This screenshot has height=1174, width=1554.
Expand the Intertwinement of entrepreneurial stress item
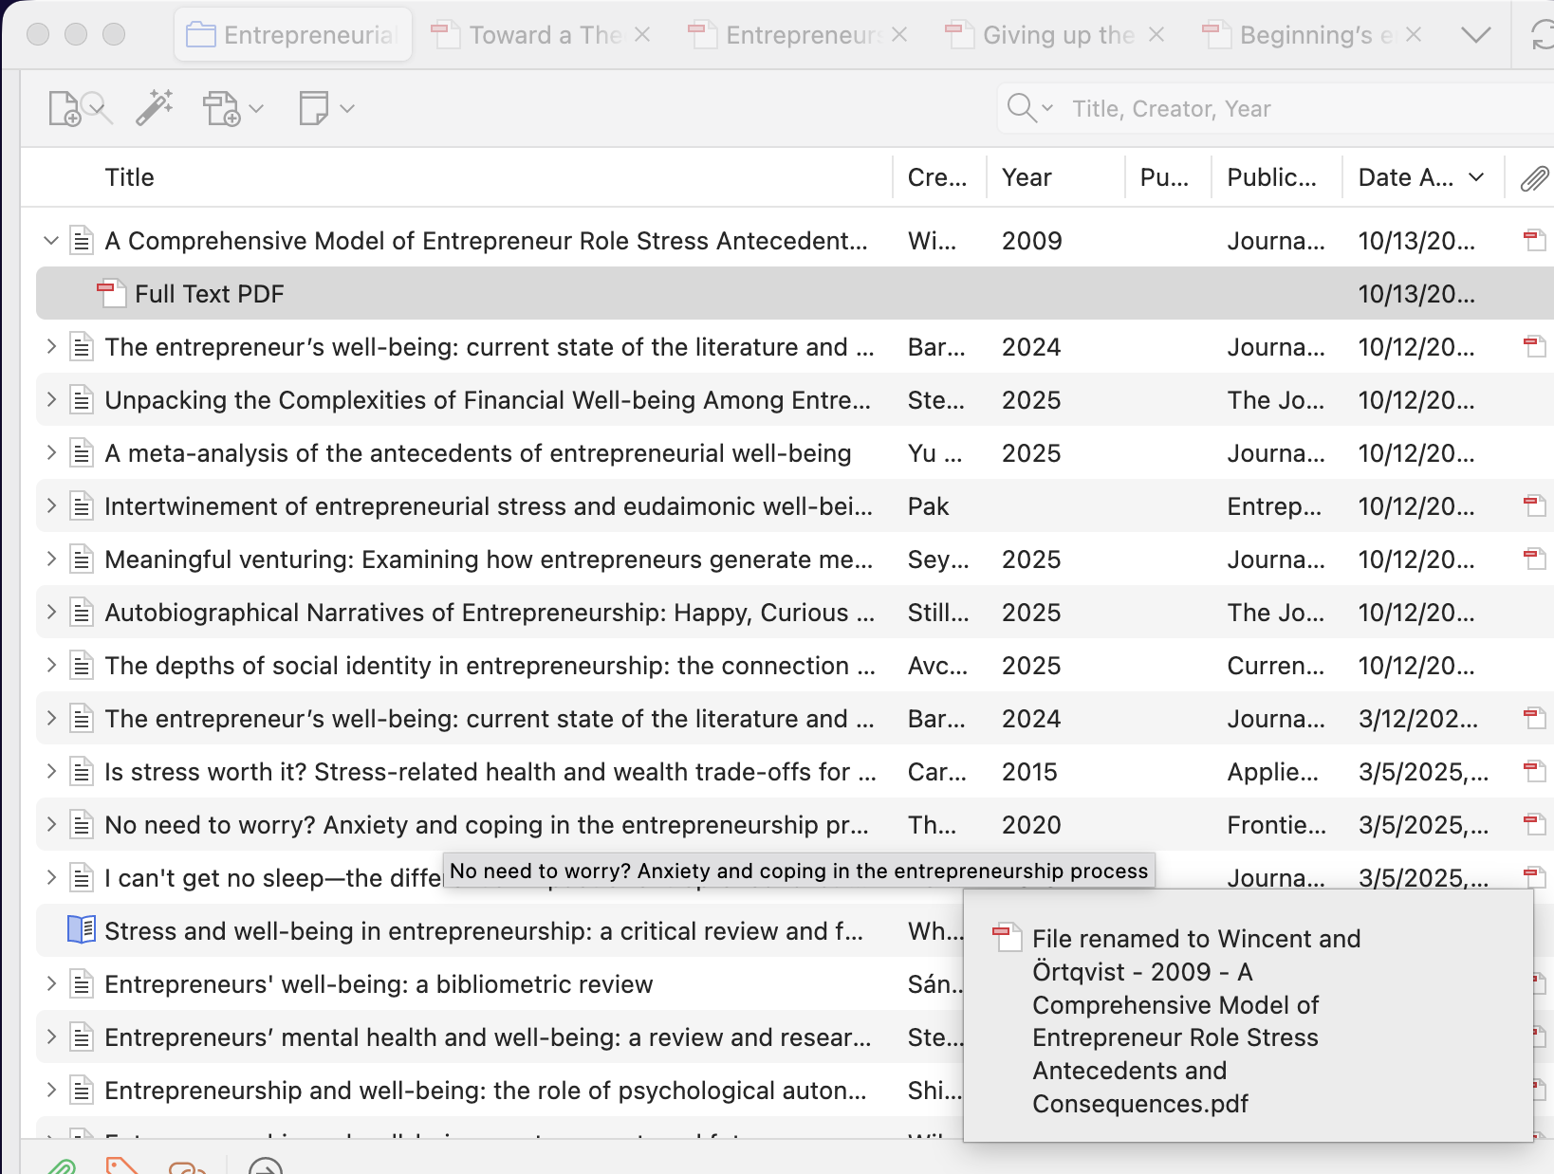pos(51,506)
